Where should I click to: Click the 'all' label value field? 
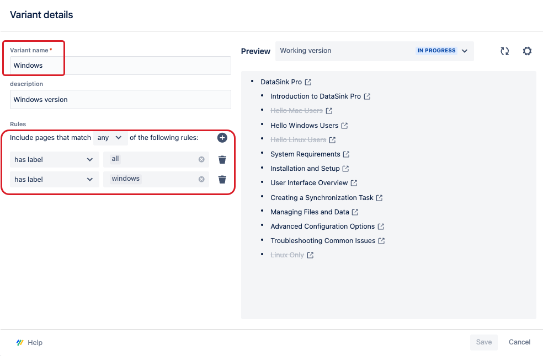click(x=156, y=159)
